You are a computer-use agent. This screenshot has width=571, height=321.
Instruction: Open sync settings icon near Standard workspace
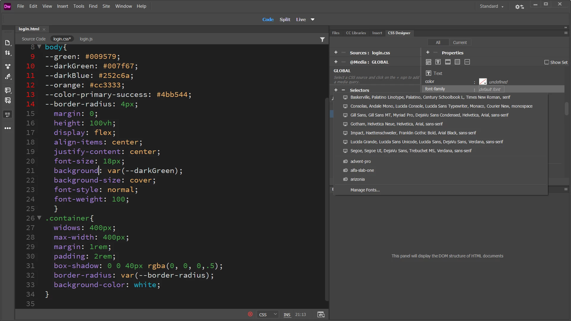519,7
